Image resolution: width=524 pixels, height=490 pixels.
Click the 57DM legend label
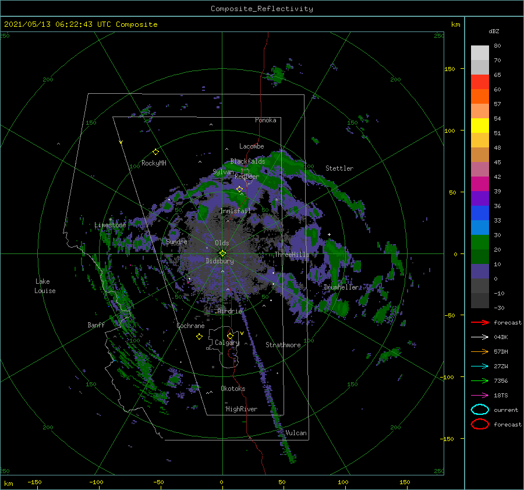coord(501,351)
